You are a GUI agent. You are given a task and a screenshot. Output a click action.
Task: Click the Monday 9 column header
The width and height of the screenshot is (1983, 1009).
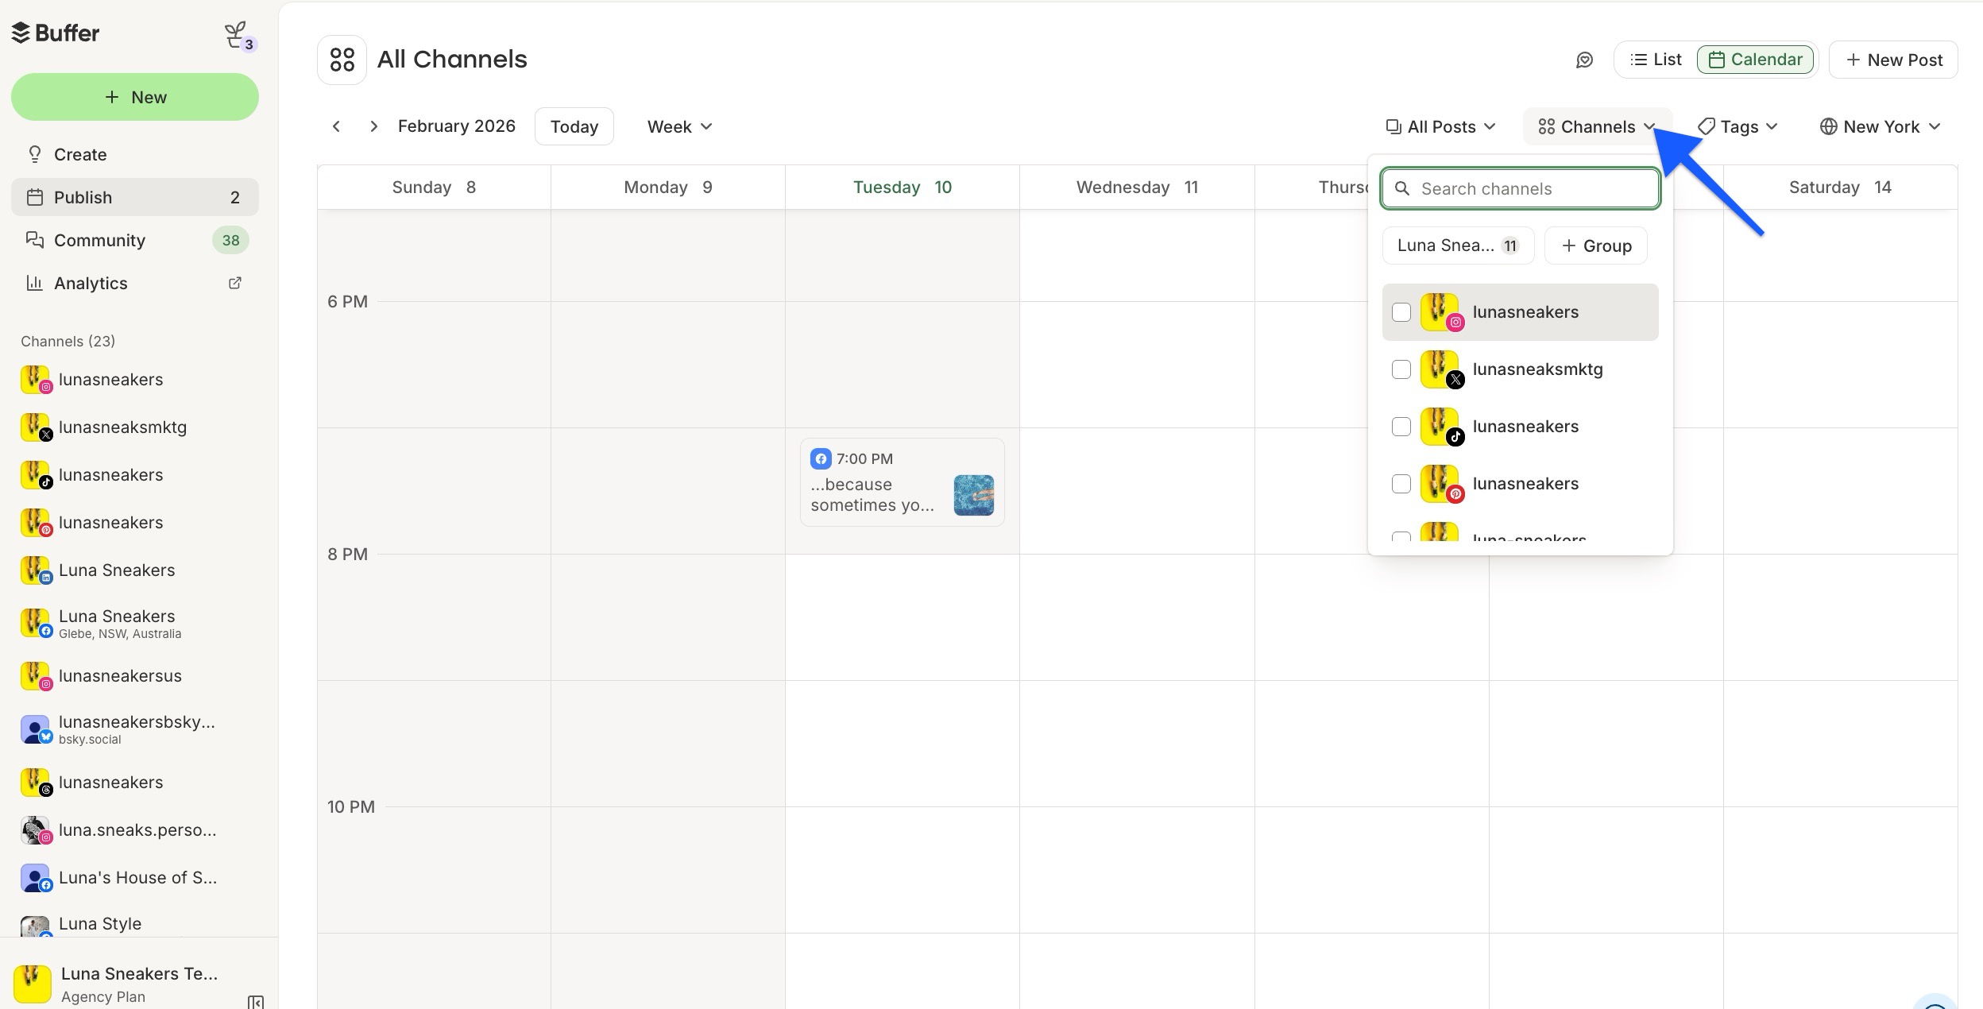click(668, 187)
